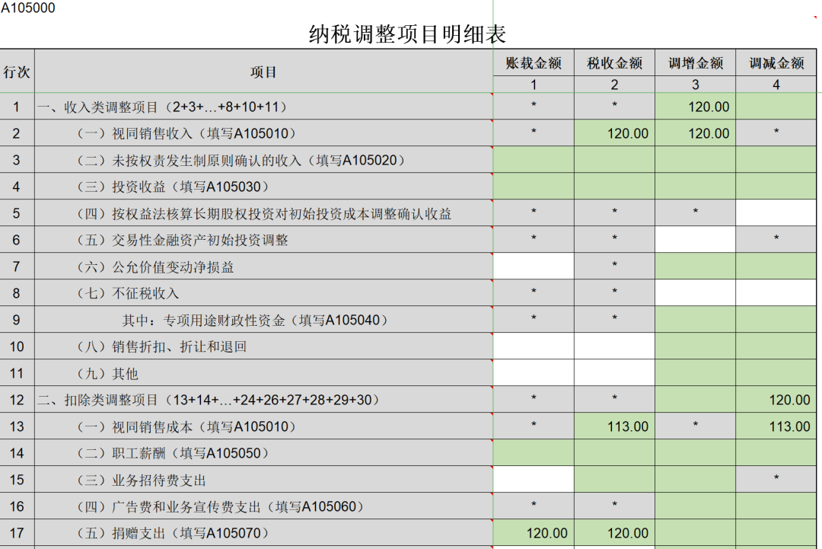
Task: Click the 项目 header cell
Action: [x=263, y=72]
